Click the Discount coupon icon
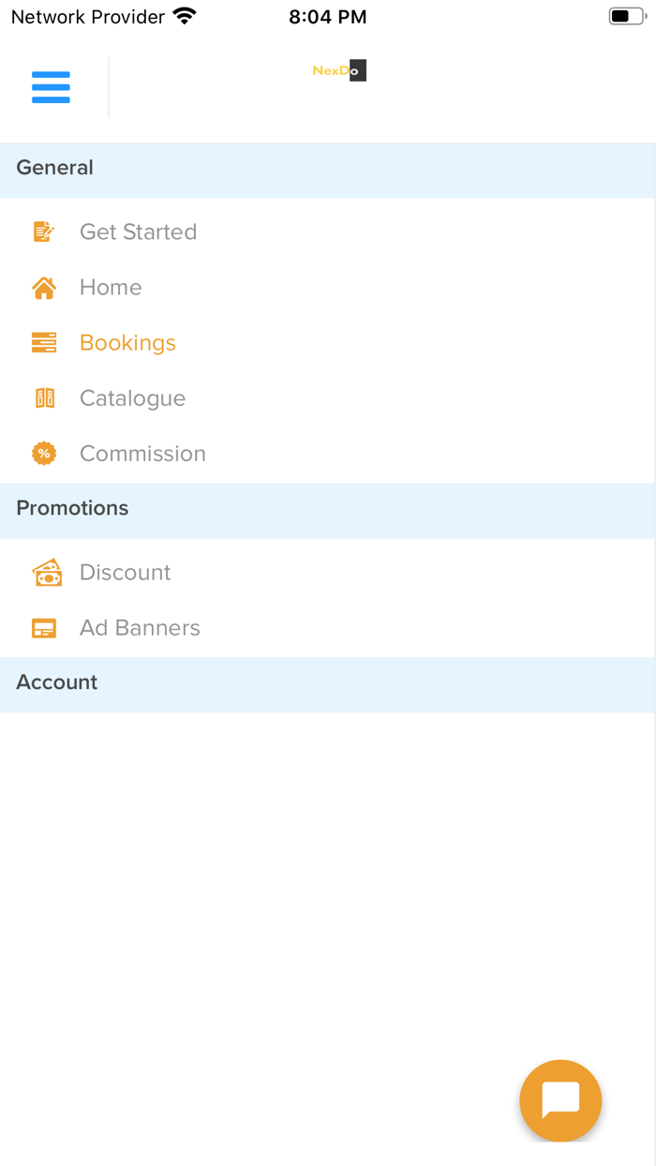Screen dimensions: 656x1166 point(46,572)
